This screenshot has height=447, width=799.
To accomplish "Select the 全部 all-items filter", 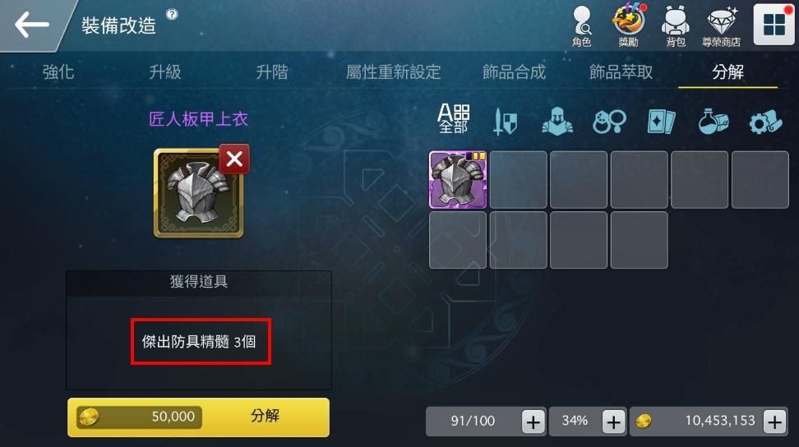I will pyautogui.click(x=454, y=118).
